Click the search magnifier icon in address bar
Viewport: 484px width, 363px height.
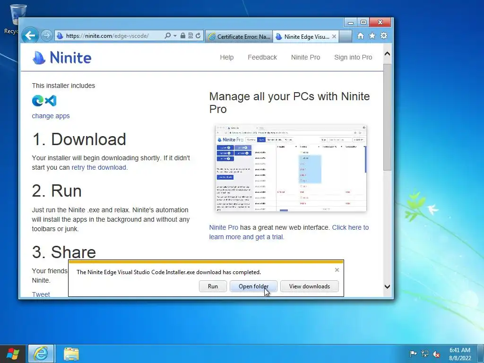click(x=167, y=35)
